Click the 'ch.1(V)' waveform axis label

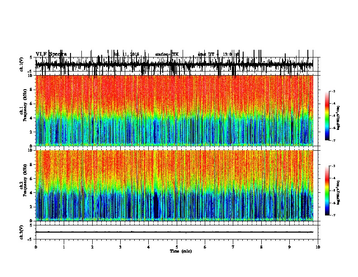(x=21, y=64)
